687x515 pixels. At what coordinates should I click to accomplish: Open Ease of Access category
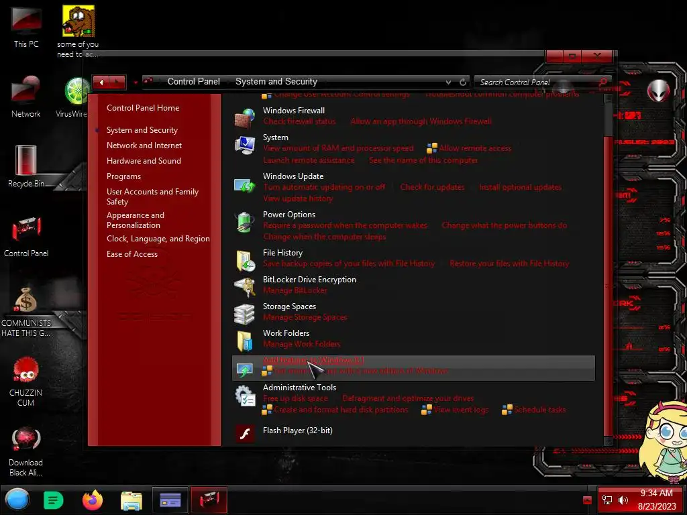click(x=132, y=254)
